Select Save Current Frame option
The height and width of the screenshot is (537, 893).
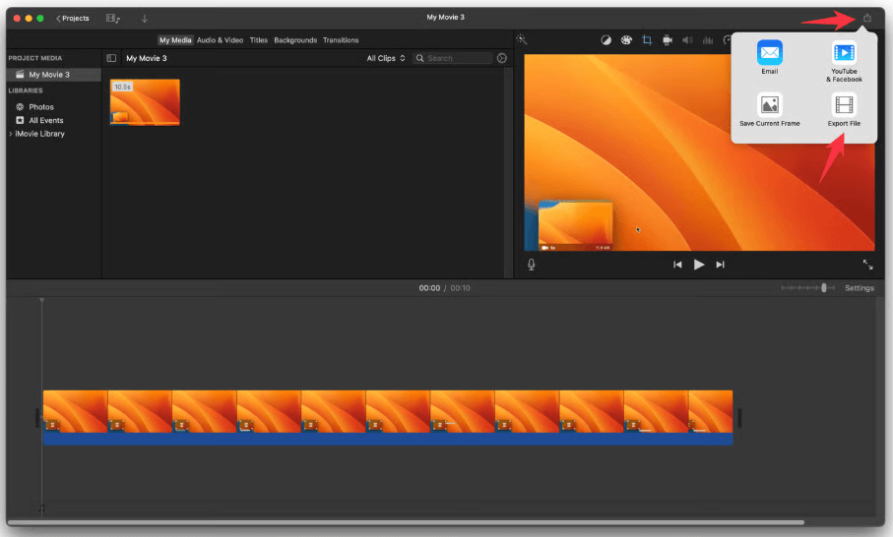[769, 110]
